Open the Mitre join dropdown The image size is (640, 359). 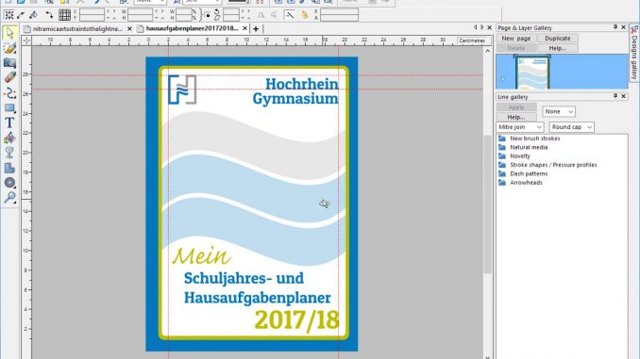point(520,127)
